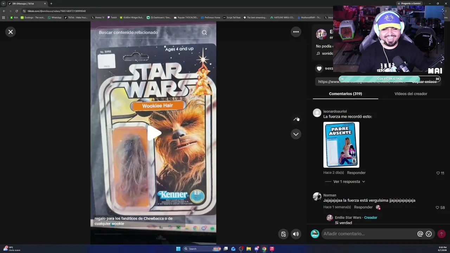Open leonardoauriol's profile avatar

317,113
